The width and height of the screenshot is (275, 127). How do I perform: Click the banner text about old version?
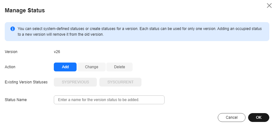point(61,34)
